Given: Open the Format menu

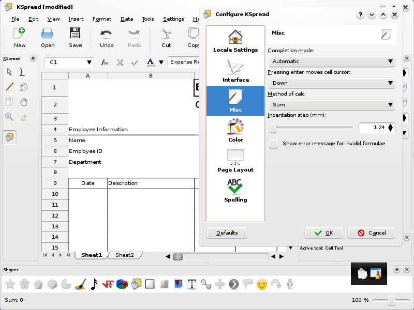Looking at the screenshot, I should (x=102, y=19).
